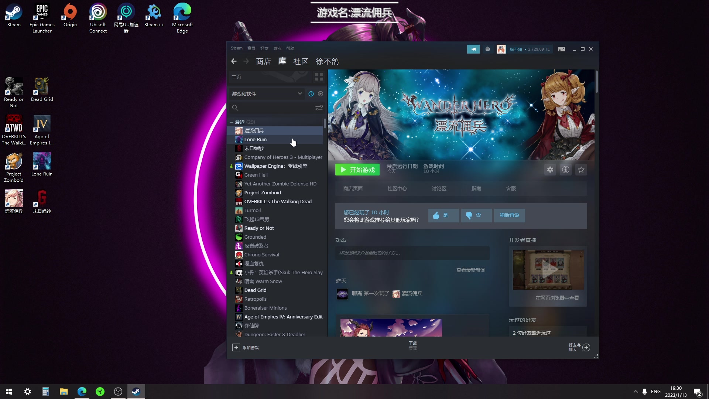Open the 社区中心 link

[x=397, y=188]
